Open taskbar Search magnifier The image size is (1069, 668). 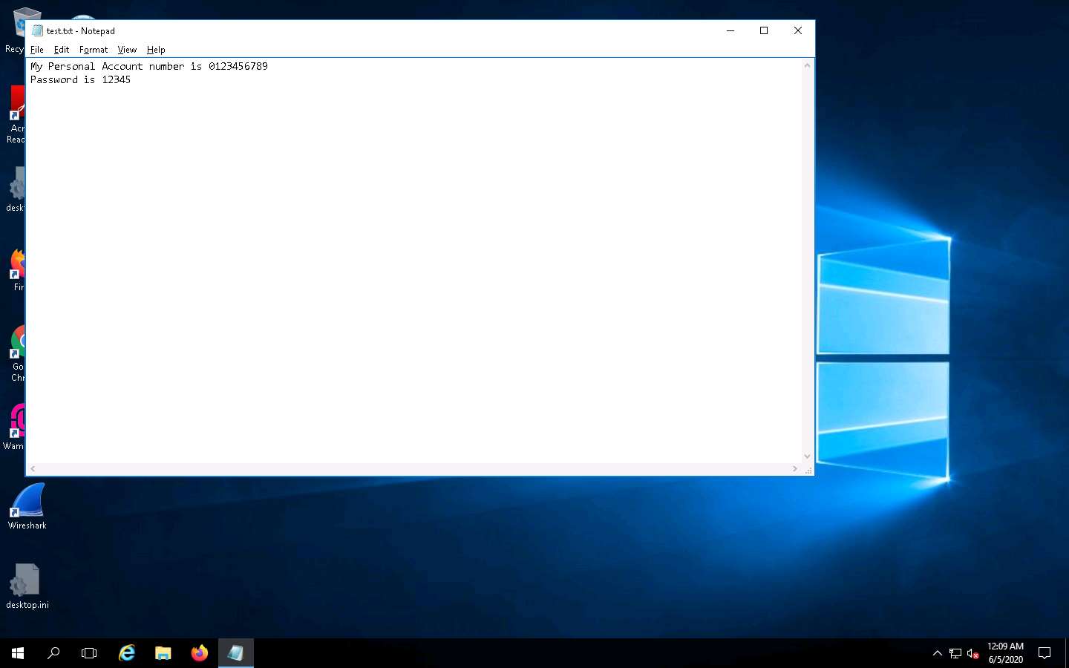(x=53, y=653)
